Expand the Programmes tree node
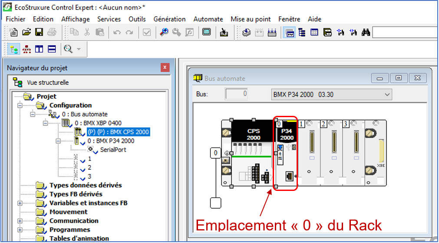439x243 pixels. click(x=20, y=230)
